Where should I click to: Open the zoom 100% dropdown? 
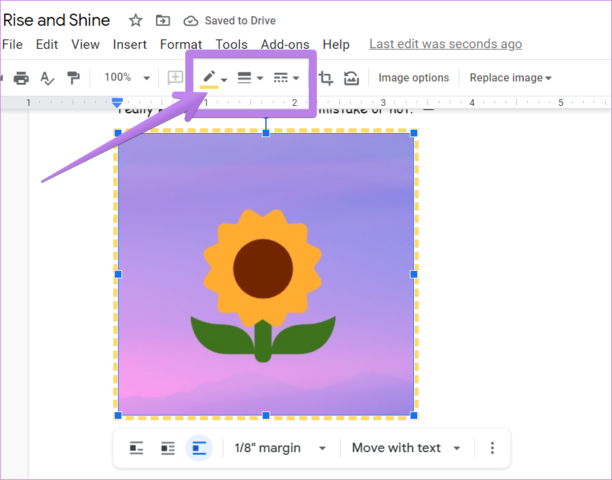[126, 78]
